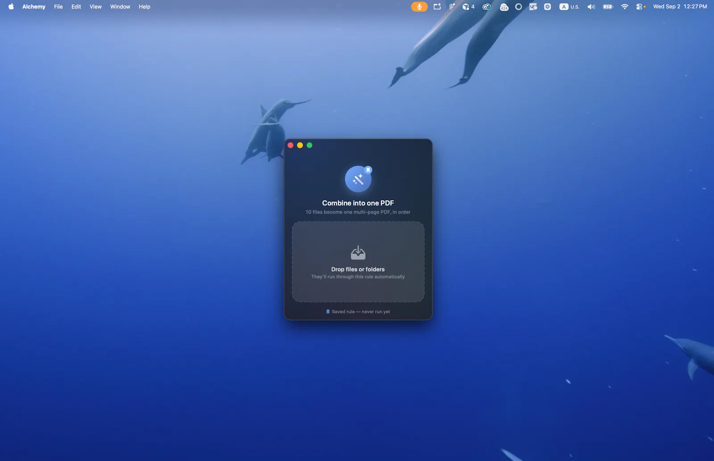Click the 'Saved rule — never run yet' status

[x=361, y=312]
